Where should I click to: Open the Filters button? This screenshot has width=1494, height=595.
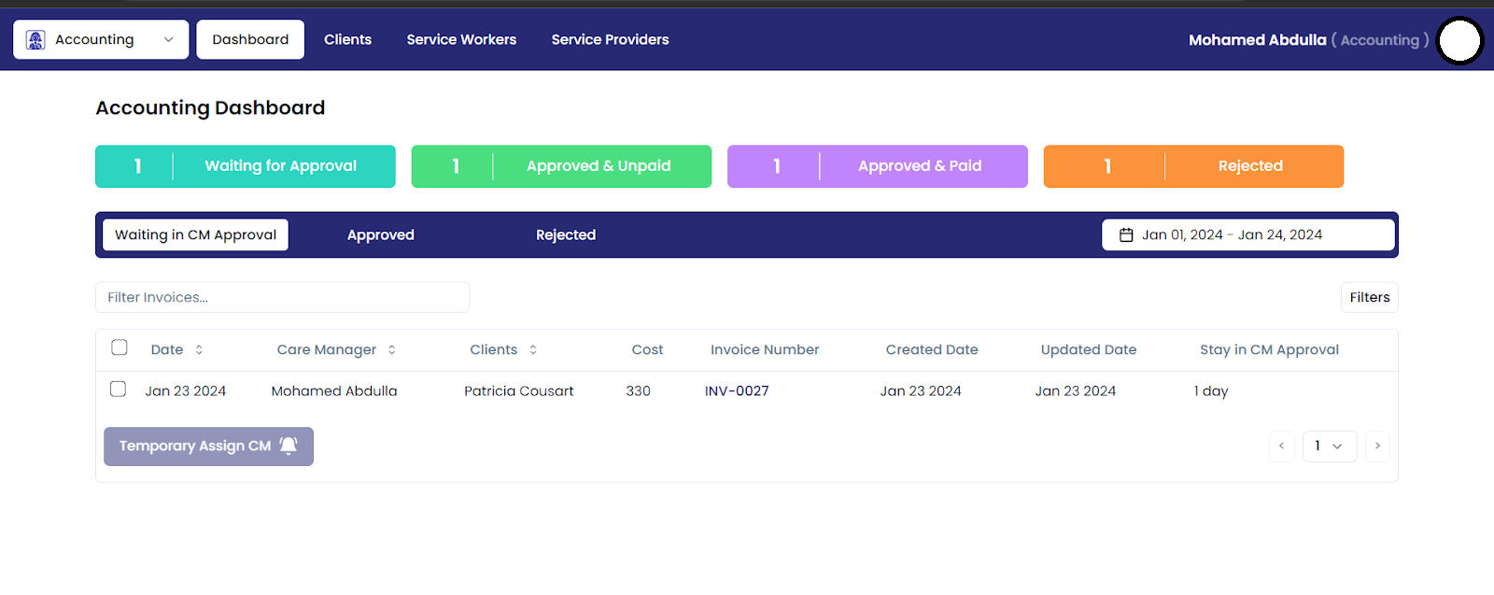pos(1369,298)
